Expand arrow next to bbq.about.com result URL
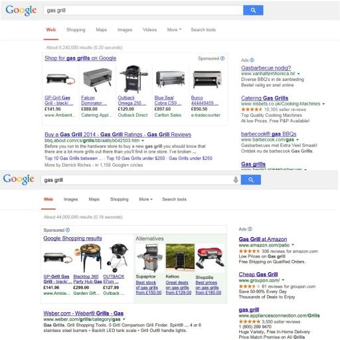The image size is (340, 340). pos(143,141)
